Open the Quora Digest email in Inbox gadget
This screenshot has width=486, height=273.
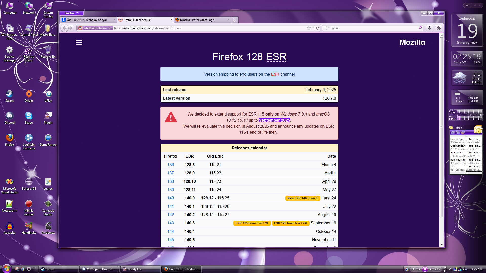click(x=465, y=147)
